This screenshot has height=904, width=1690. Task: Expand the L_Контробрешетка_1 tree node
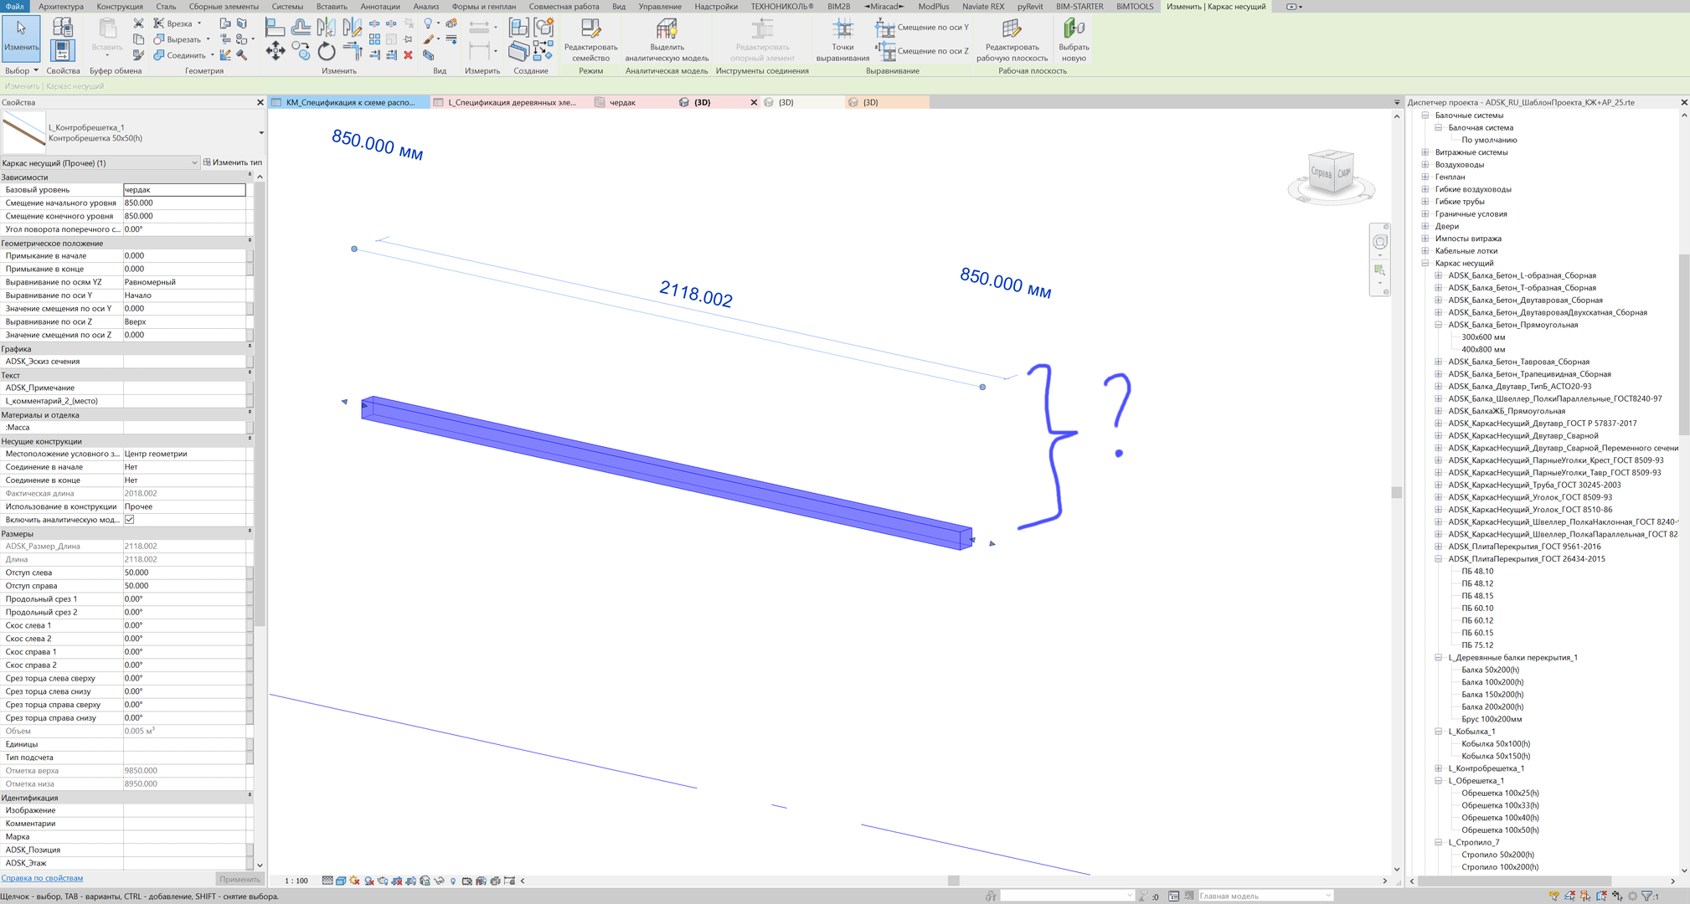click(x=1439, y=768)
